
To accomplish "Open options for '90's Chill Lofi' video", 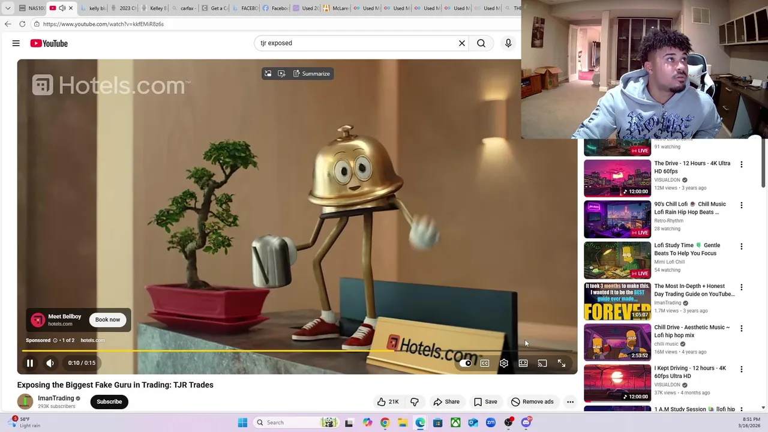I will pos(741,205).
